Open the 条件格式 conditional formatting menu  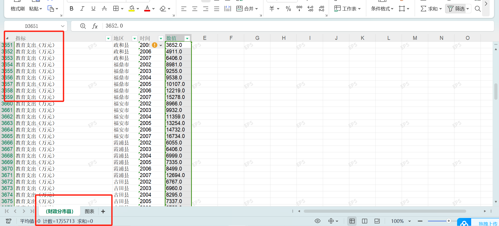[x=382, y=9]
